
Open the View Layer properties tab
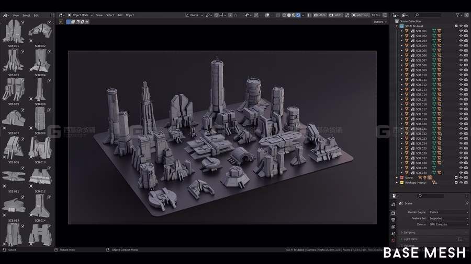click(x=393, y=226)
